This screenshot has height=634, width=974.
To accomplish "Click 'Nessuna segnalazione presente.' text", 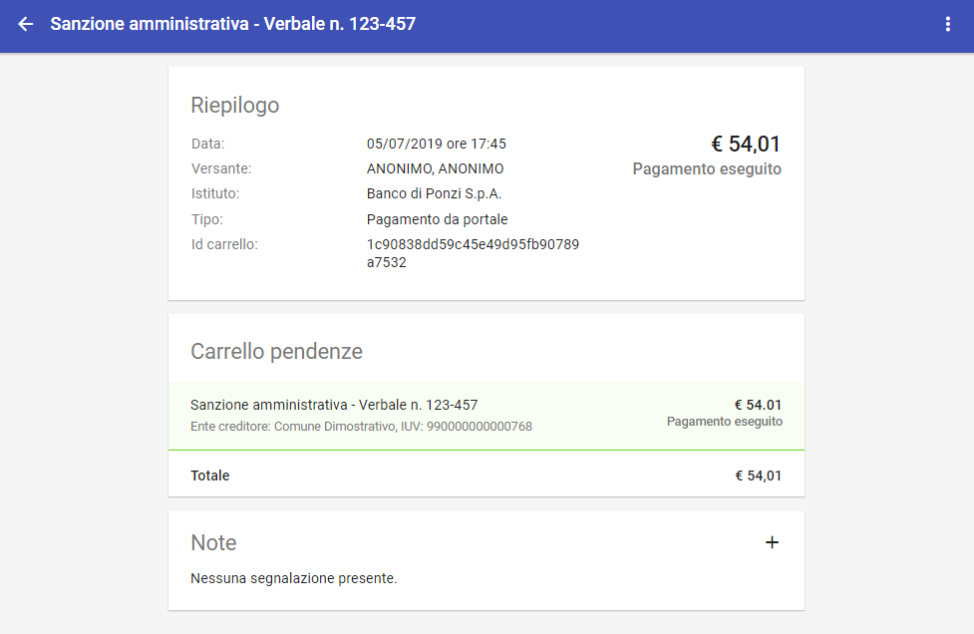I will [x=293, y=579].
